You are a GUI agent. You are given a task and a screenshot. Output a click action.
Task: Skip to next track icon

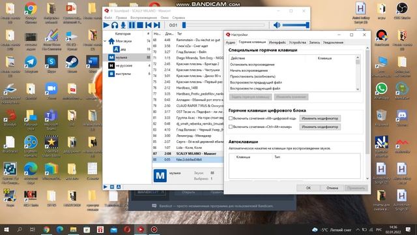click(x=157, y=25)
